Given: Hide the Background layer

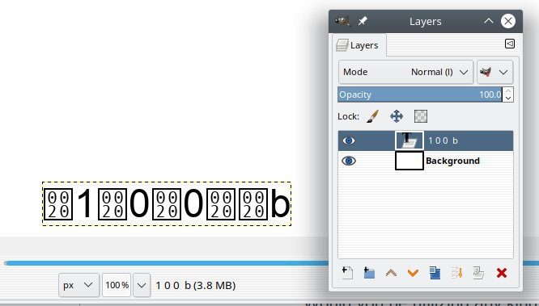Looking at the screenshot, I should (349, 161).
